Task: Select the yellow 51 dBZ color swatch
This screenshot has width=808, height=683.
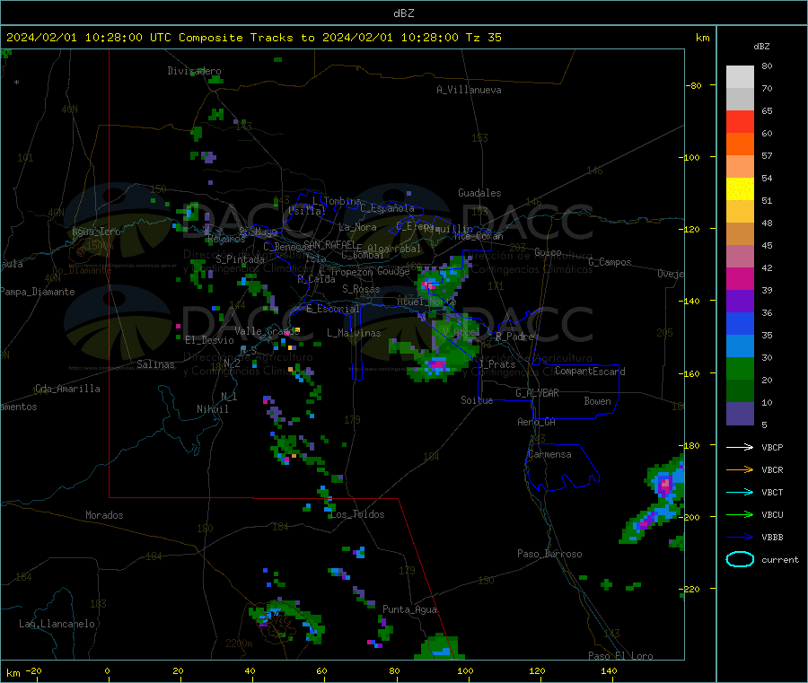Action: click(x=740, y=189)
